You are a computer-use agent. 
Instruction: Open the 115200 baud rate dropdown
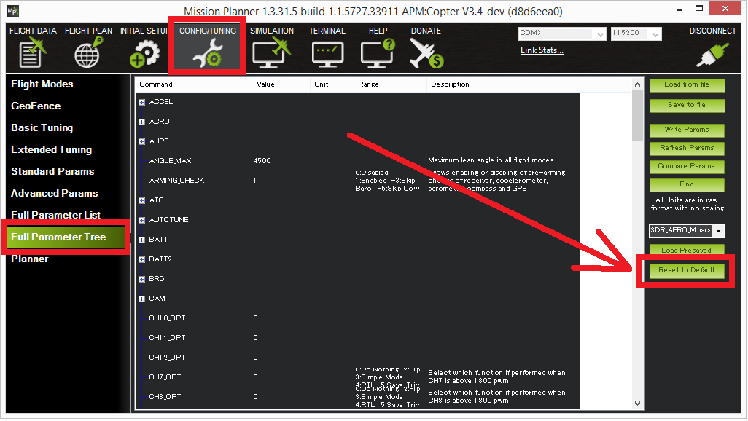coord(655,34)
